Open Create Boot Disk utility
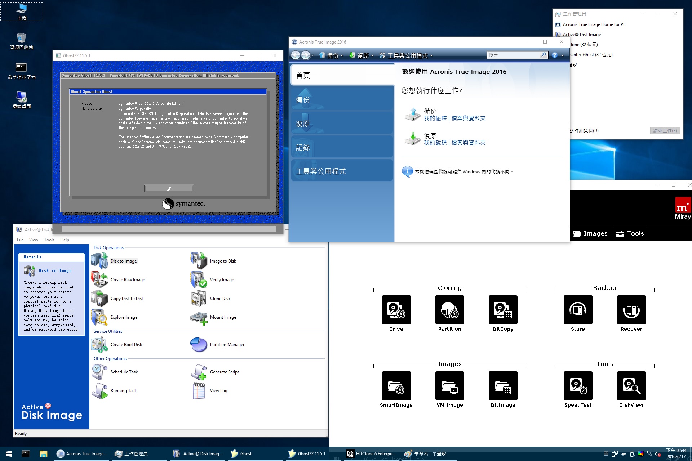Screen dimensions: 692x461 (x=99, y=345)
